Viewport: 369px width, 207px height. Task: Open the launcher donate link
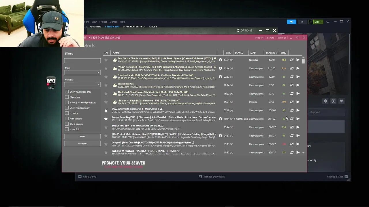(270, 38)
